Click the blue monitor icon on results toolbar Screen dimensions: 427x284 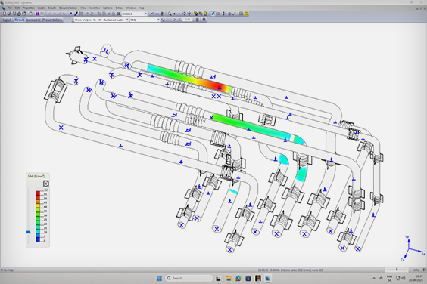tap(204, 20)
